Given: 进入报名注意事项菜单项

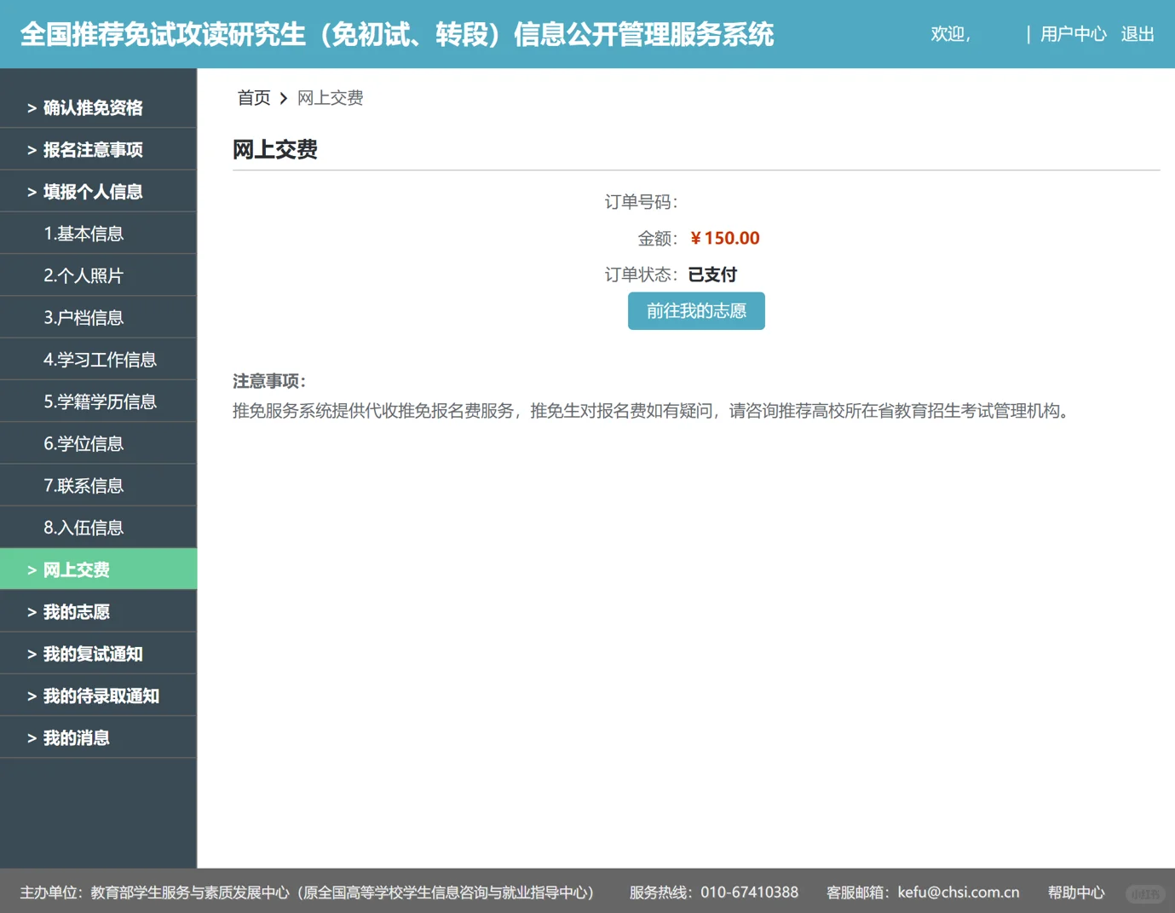Looking at the screenshot, I should pyautogui.click(x=94, y=149).
